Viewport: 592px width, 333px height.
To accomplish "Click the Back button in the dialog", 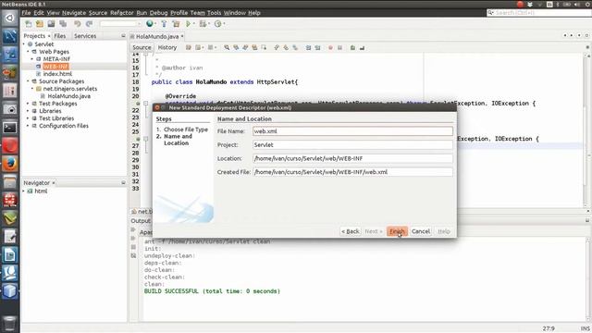I will click(x=351, y=231).
